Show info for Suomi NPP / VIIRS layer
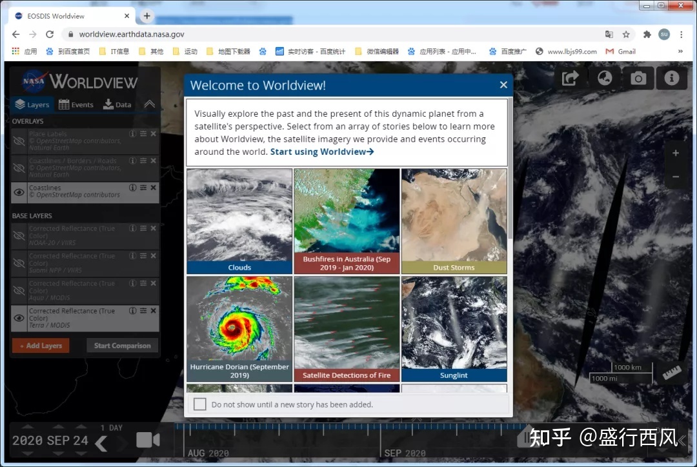Viewport: 697px width, 467px height. (x=132, y=256)
